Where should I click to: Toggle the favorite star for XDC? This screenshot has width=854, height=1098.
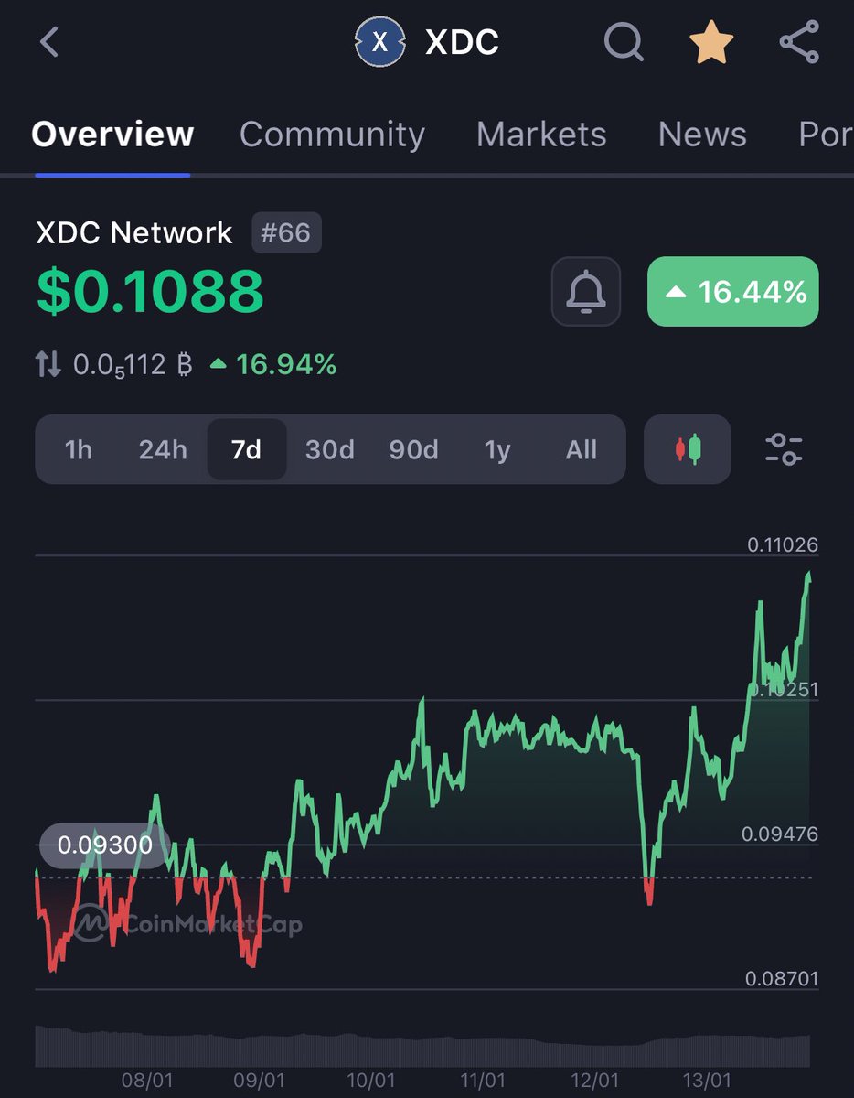[711, 43]
